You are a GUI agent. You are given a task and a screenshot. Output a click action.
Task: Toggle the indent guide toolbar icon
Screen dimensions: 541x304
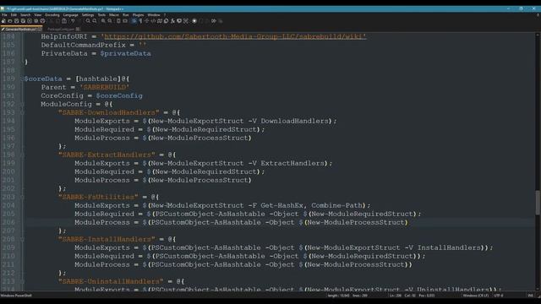coord(146,21)
